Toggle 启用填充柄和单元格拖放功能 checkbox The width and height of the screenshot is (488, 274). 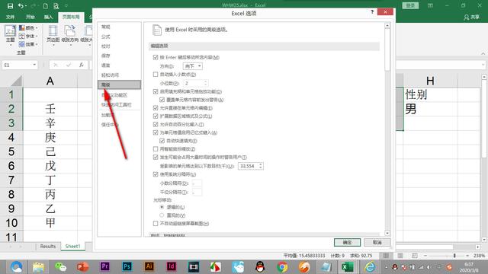(156, 91)
